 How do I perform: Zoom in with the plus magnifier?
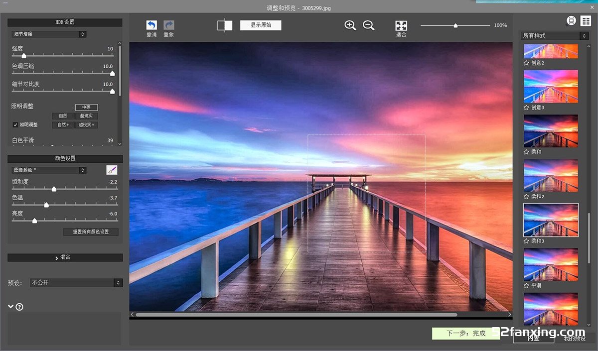tap(350, 25)
